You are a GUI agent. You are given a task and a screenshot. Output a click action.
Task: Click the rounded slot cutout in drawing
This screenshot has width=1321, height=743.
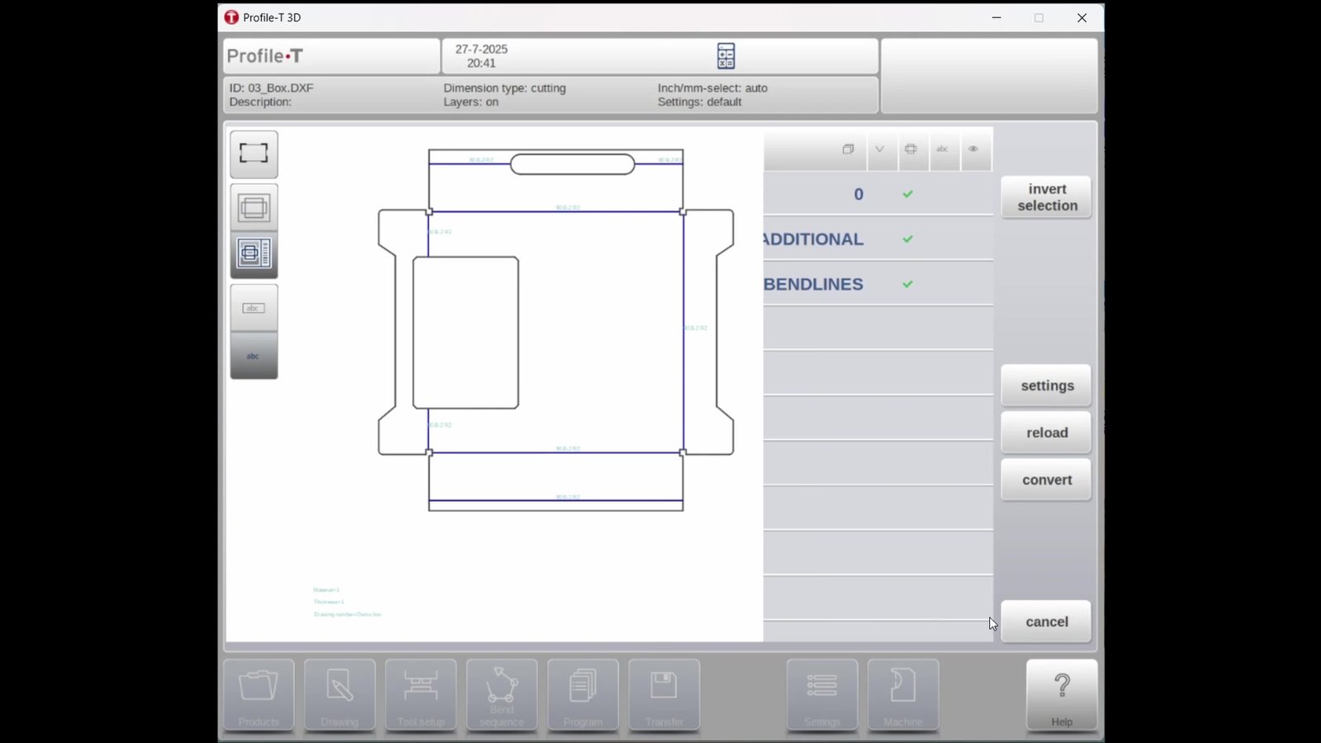[572, 164]
